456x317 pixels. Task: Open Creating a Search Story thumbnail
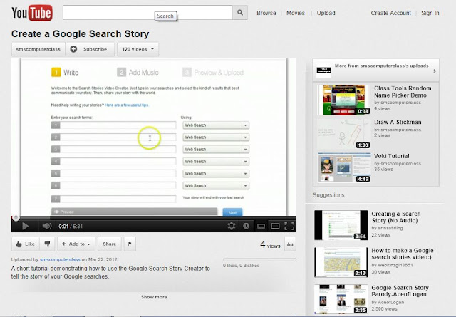341,225
